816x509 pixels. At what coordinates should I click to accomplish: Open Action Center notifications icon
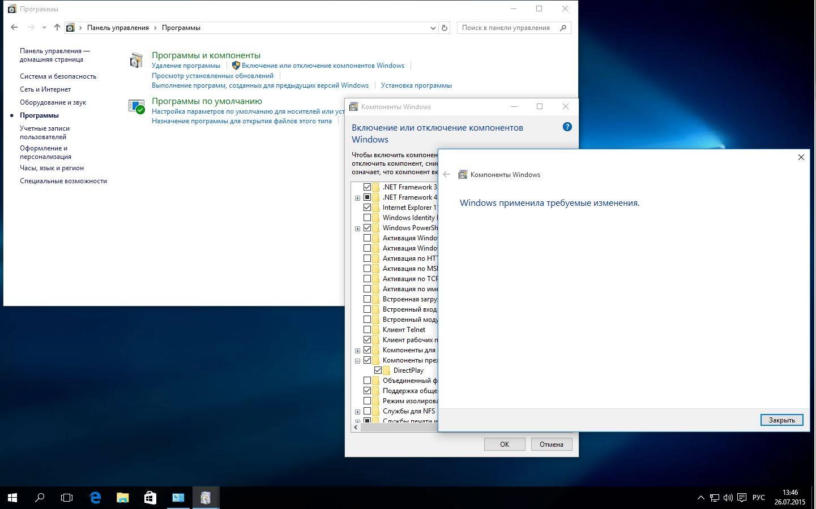(742, 498)
